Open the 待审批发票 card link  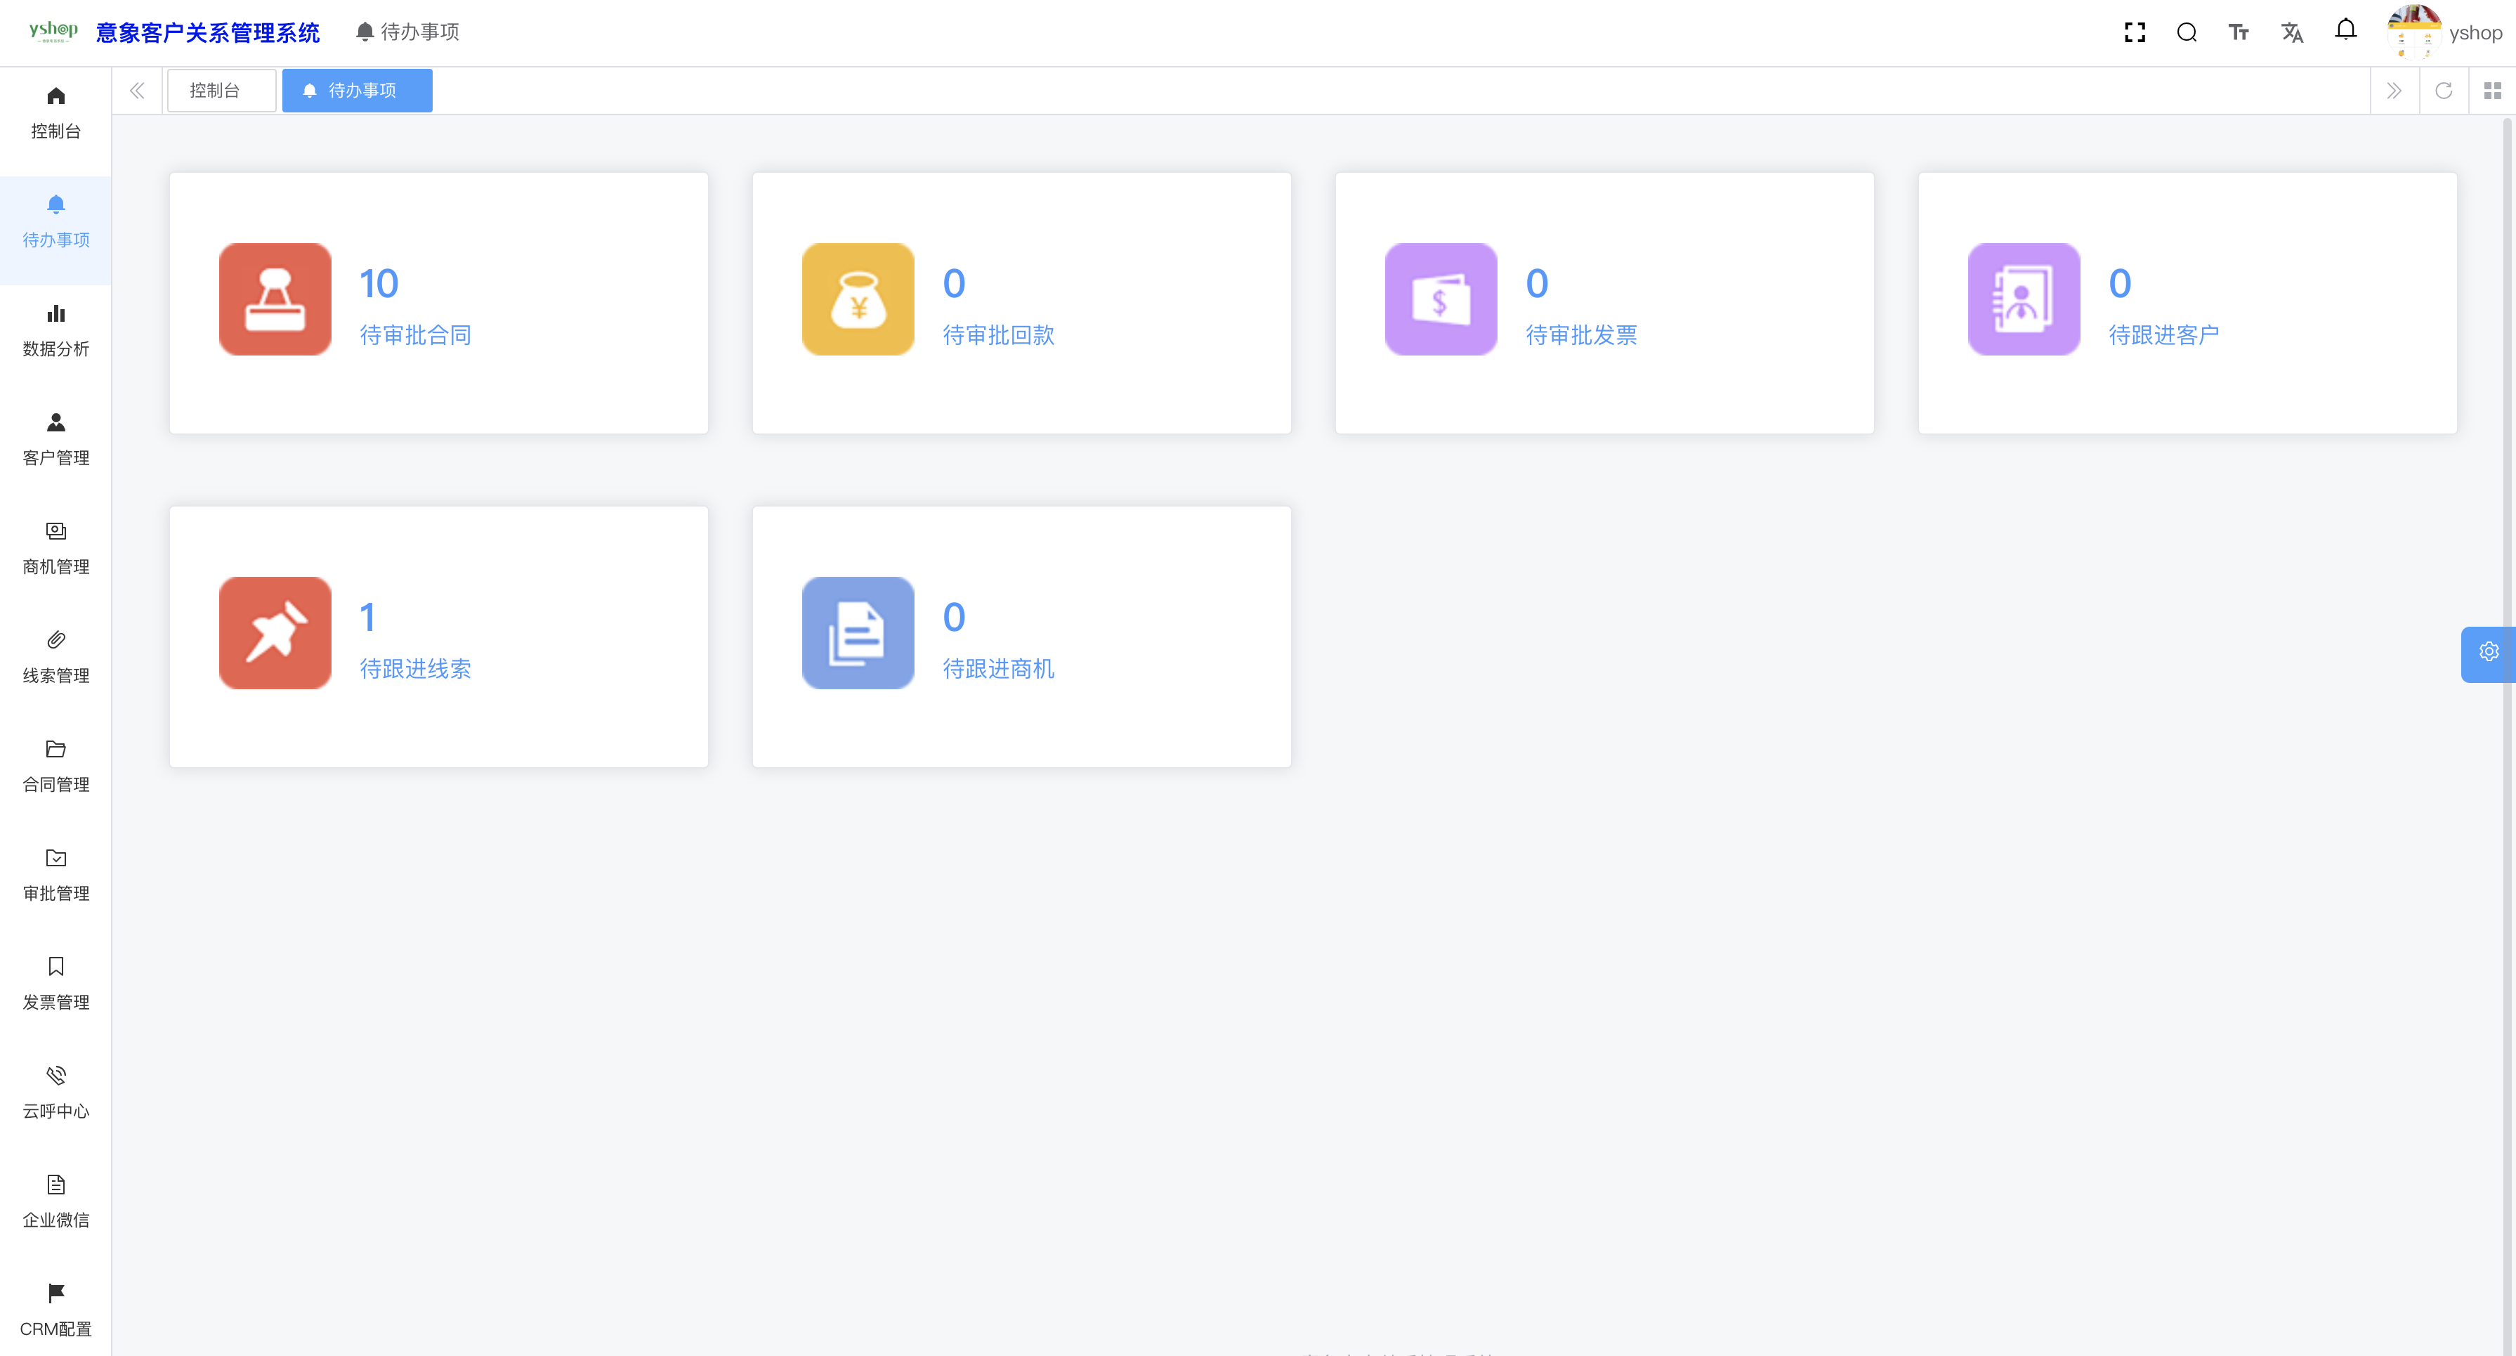[1580, 335]
